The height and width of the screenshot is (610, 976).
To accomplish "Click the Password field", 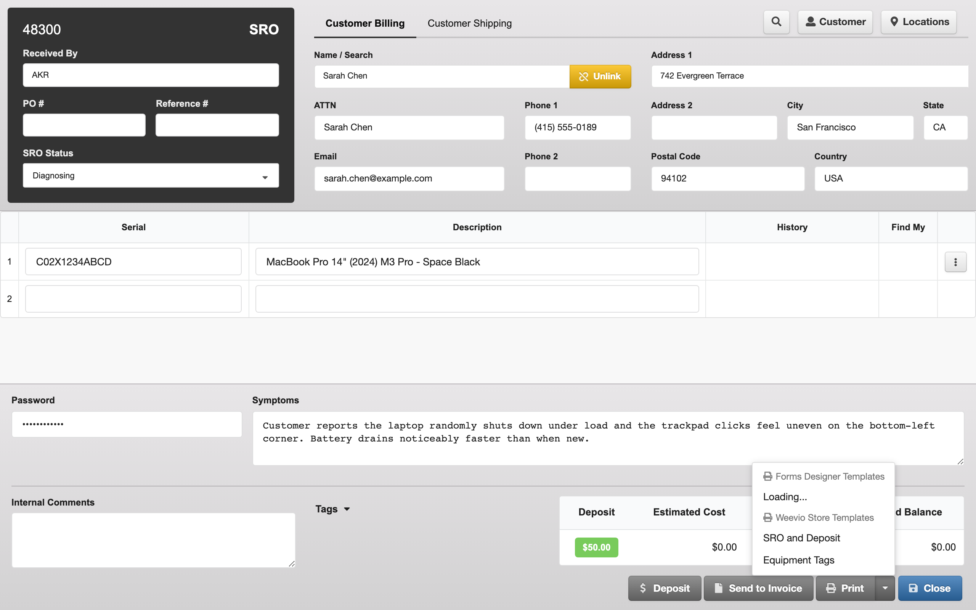I will coord(127,424).
